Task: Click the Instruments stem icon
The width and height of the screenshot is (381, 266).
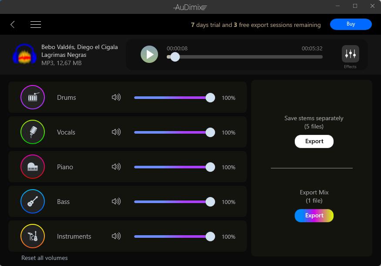Action: click(x=33, y=236)
